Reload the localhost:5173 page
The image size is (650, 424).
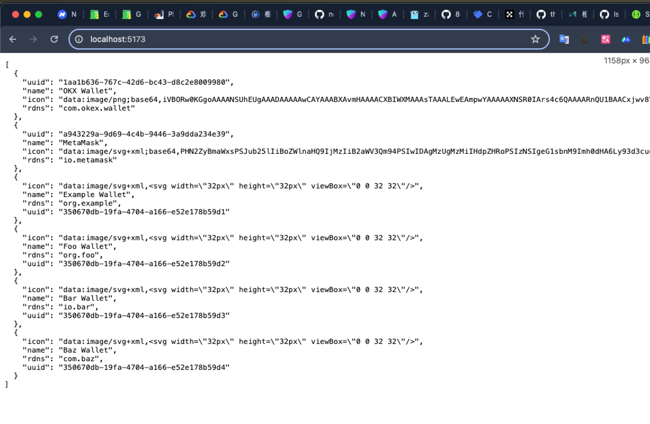pyautogui.click(x=54, y=39)
